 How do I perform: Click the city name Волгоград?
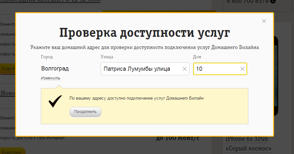55,69
